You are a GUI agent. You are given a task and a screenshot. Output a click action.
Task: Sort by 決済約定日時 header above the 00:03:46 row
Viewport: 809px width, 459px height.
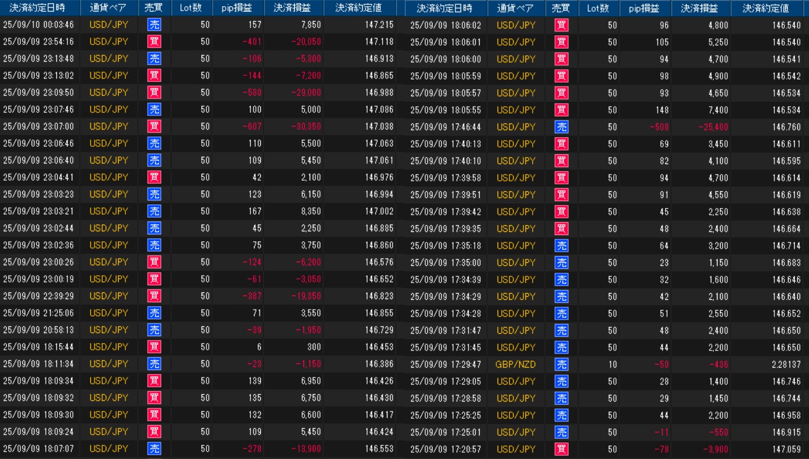[37, 8]
